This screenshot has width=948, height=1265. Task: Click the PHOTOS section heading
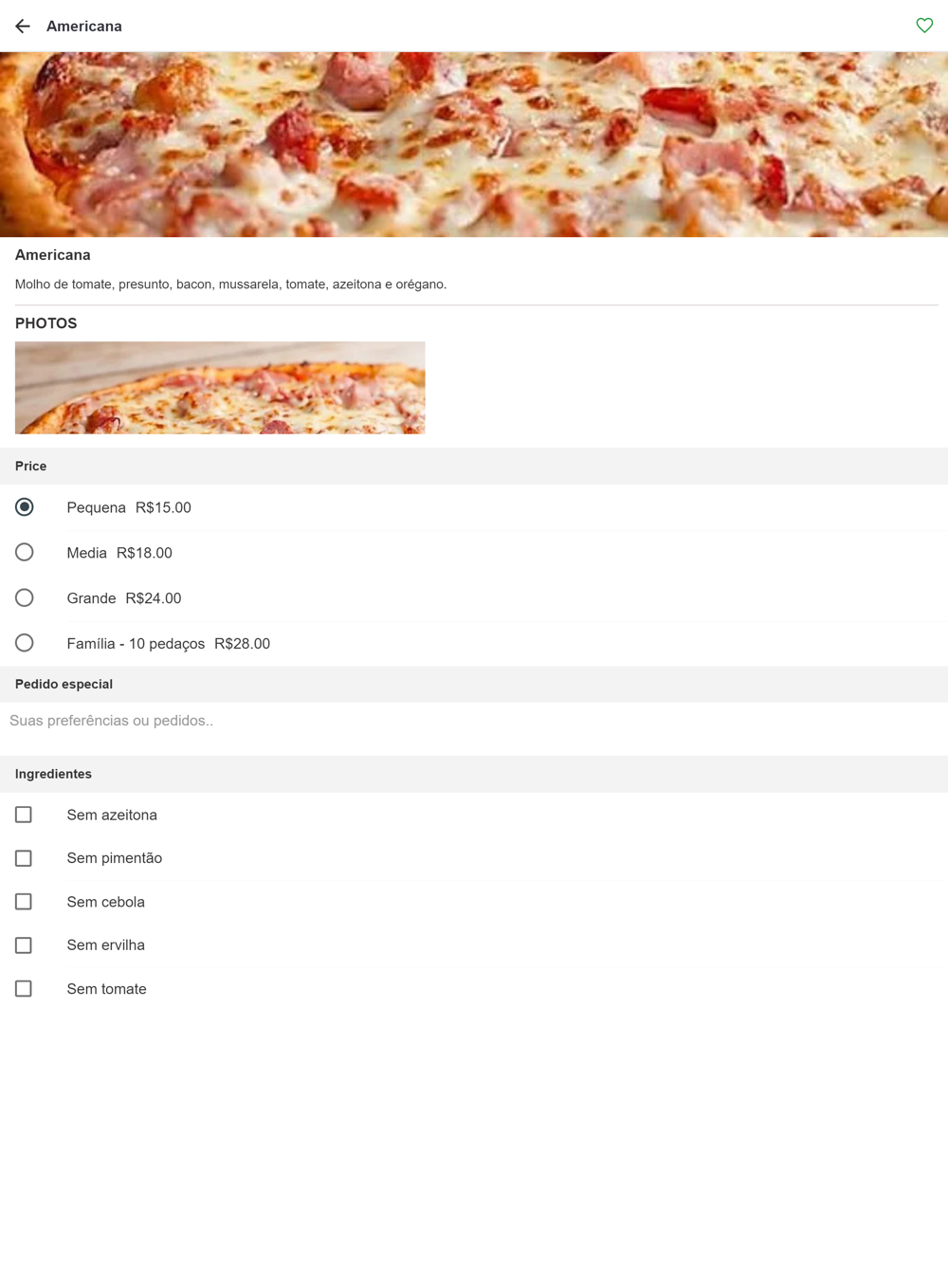(x=46, y=323)
